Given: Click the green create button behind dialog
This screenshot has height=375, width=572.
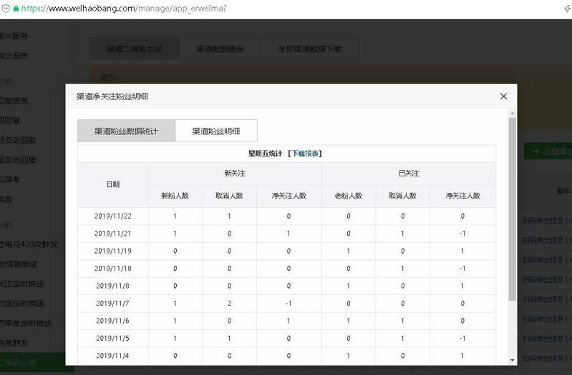Looking at the screenshot, I should click(548, 151).
